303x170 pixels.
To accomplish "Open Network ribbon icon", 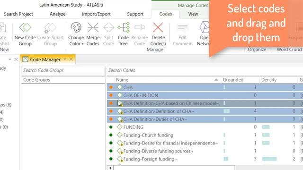I will click(x=204, y=27).
